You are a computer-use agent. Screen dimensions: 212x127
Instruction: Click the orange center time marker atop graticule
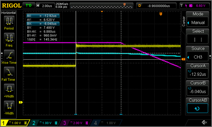coord(102,12)
